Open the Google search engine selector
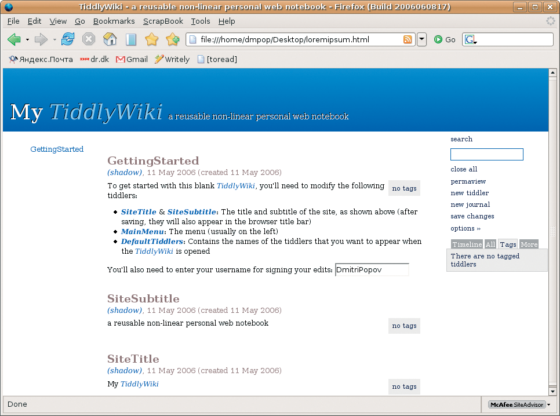The width and height of the screenshot is (560, 416). click(470, 39)
